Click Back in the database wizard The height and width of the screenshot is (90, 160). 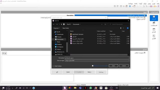point(89,72)
